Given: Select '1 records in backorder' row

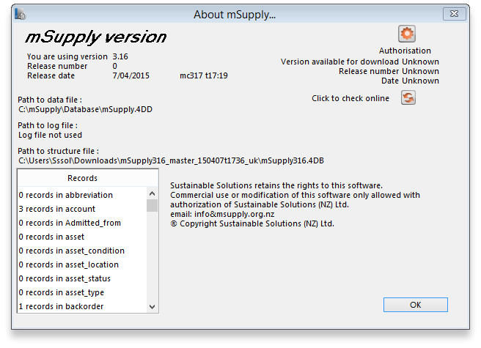Looking at the screenshot, I should [61, 306].
